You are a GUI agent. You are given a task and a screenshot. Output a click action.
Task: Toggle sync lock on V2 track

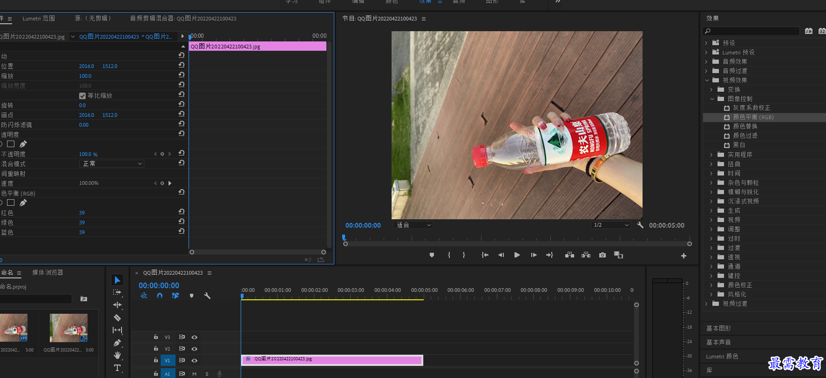point(182,349)
